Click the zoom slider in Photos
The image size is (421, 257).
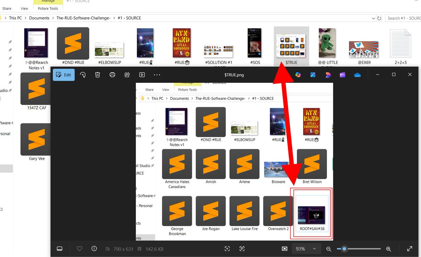click(x=359, y=249)
